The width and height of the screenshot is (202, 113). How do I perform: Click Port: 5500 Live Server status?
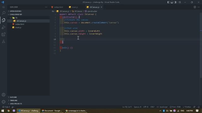coord(175,107)
